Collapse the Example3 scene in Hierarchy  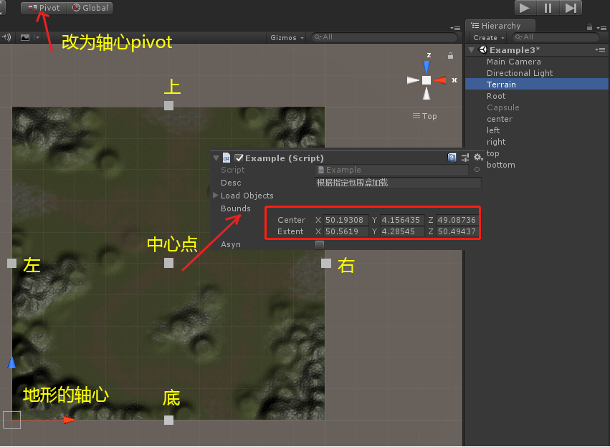(472, 49)
